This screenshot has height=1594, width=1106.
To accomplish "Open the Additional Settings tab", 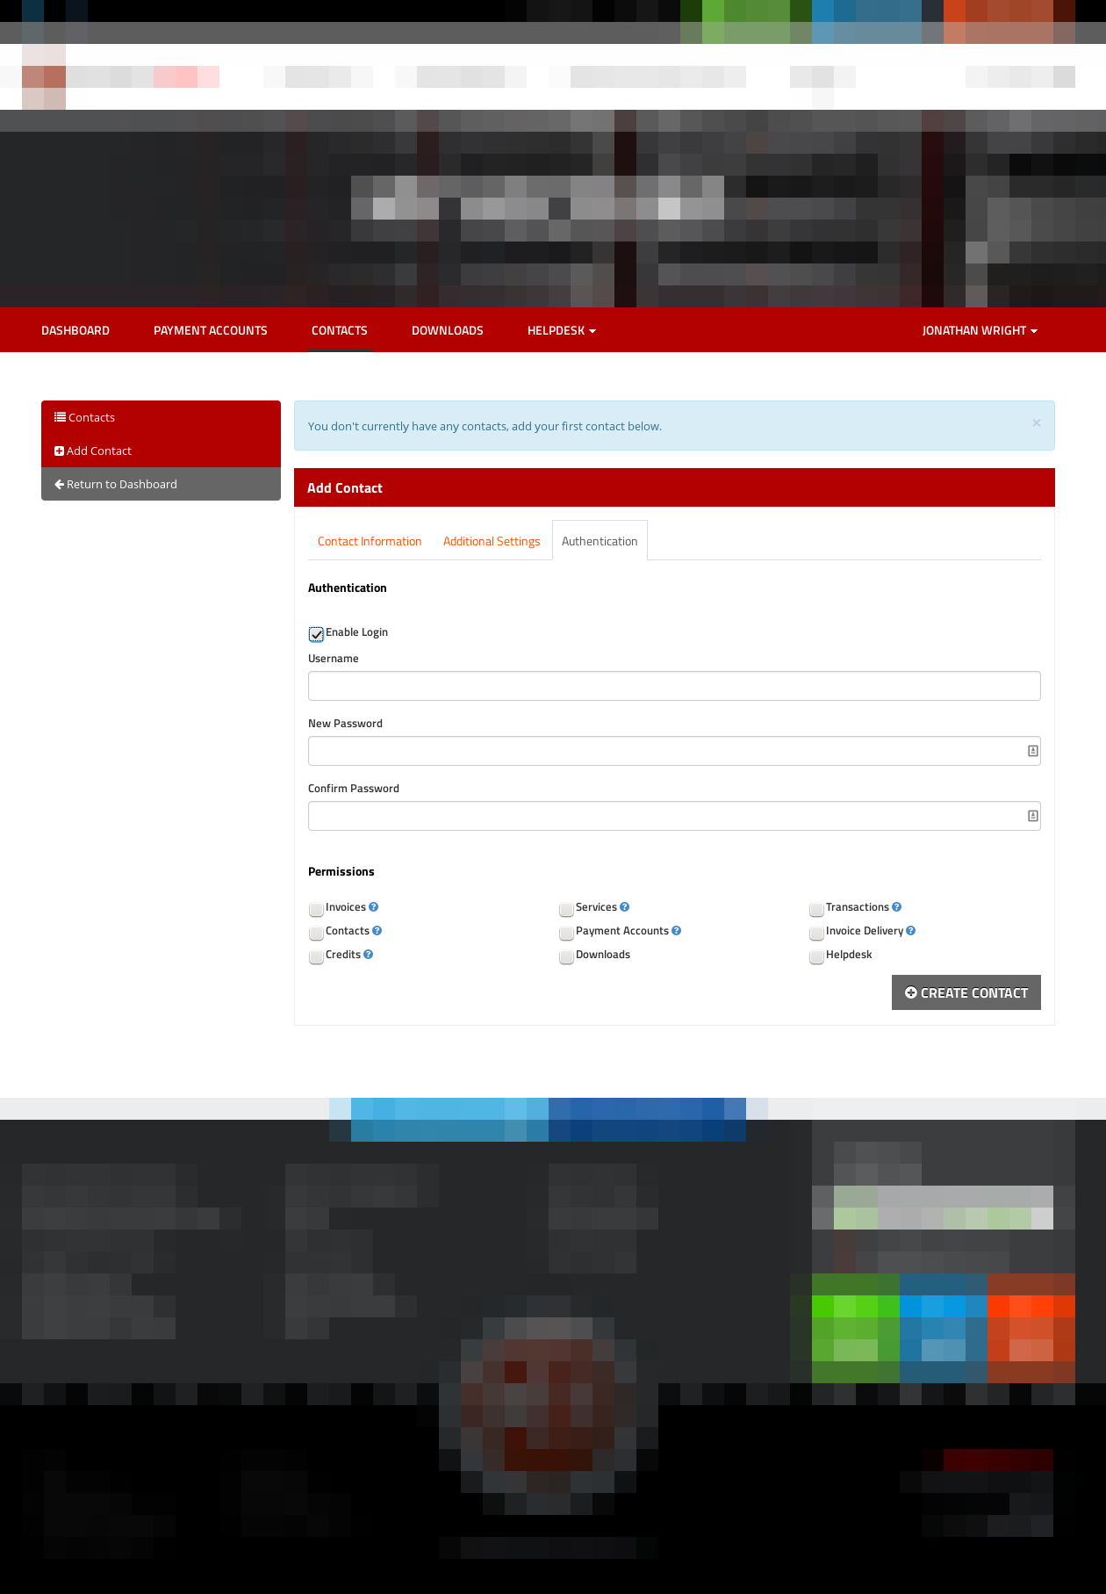I will tap(492, 542).
